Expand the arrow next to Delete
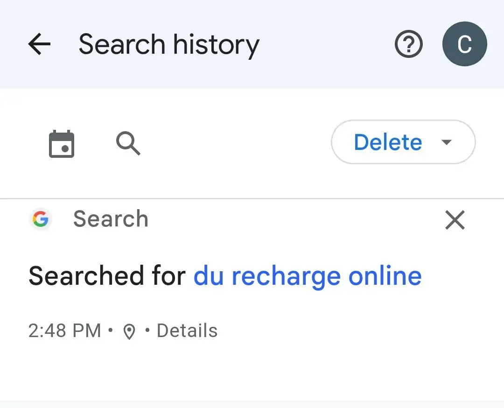This screenshot has width=504, height=408. click(x=447, y=142)
